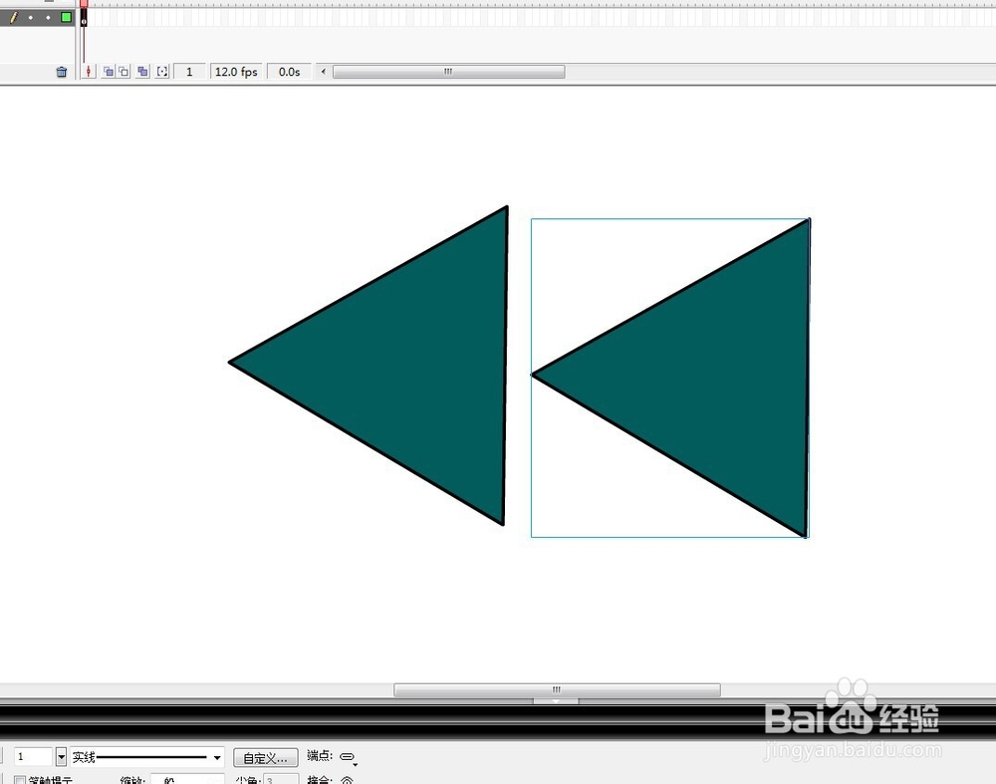Click the 尖角 miter limit field
The height and width of the screenshot is (784, 996).
[x=280, y=780]
